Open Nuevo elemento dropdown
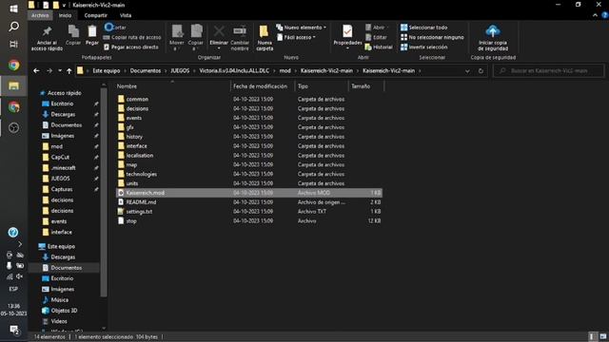Screen dimensions: 609x342 pos(302,28)
